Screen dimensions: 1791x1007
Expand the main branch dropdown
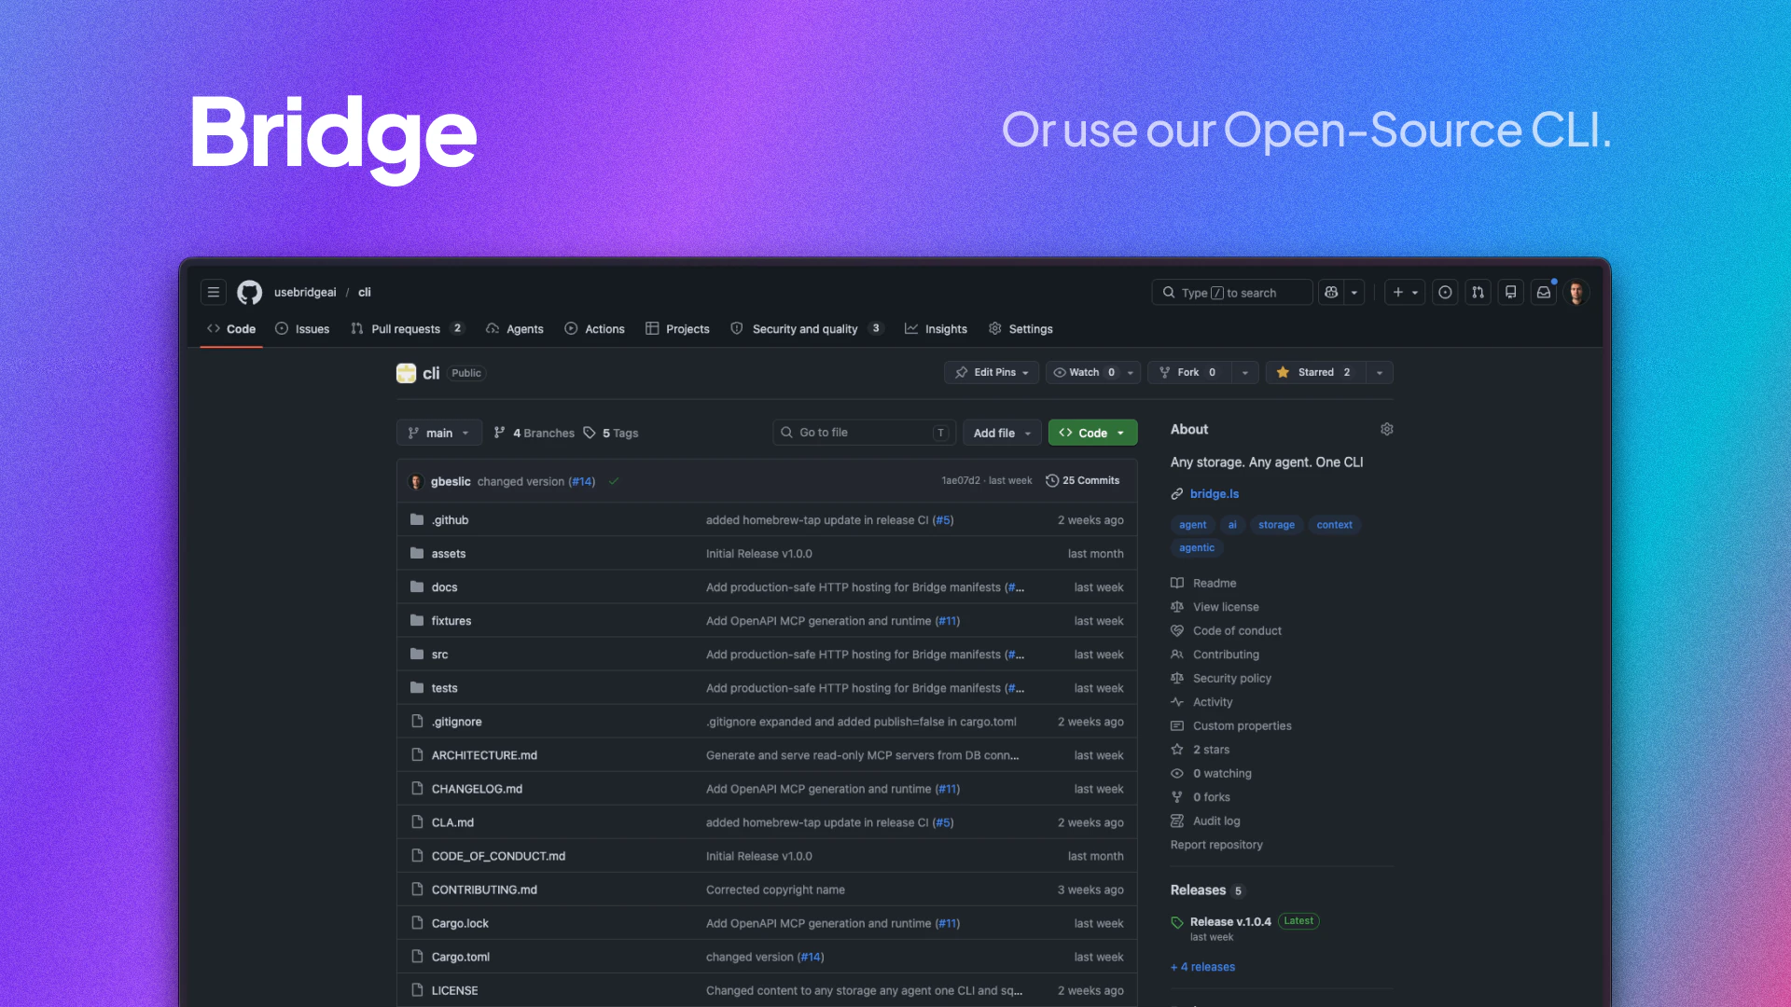pyautogui.click(x=438, y=433)
